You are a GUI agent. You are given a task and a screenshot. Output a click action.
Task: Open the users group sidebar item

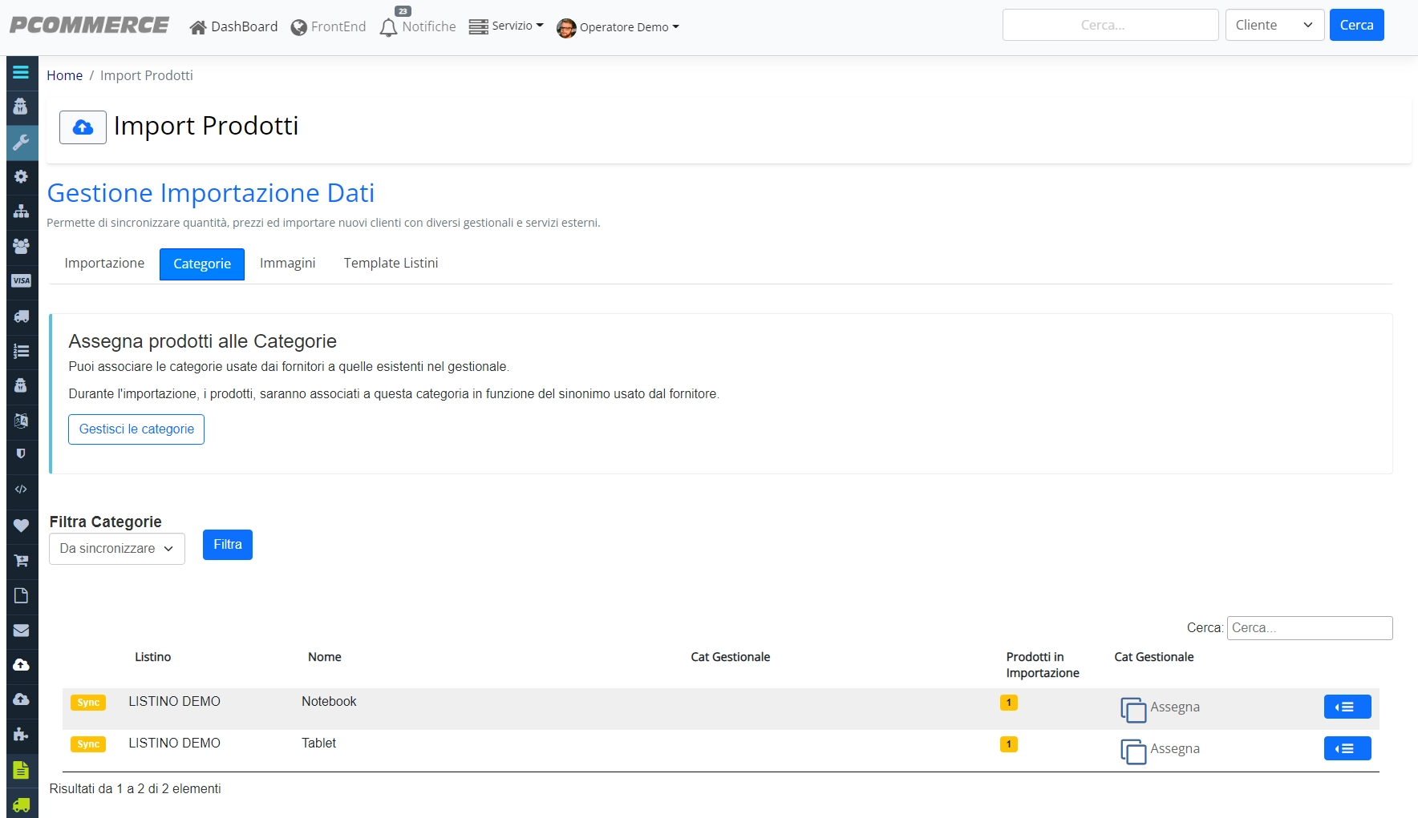click(x=21, y=246)
